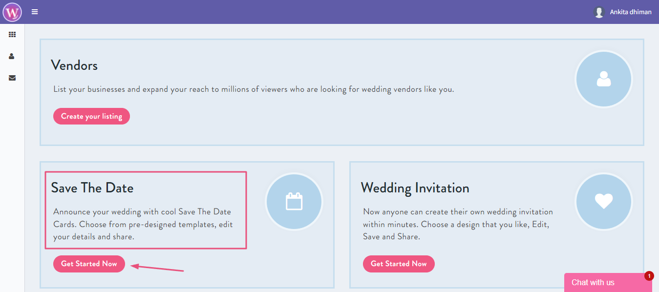The width and height of the screenshot is (659, 292).
Task: Click Get Started Now under Wedding Invitation
Action: click(x=399, y=264)
